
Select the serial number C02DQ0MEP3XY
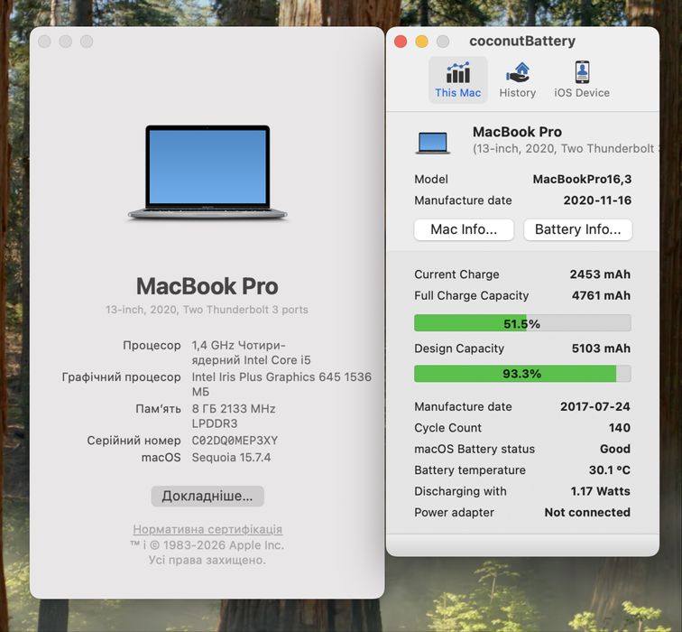click(235, 441)
